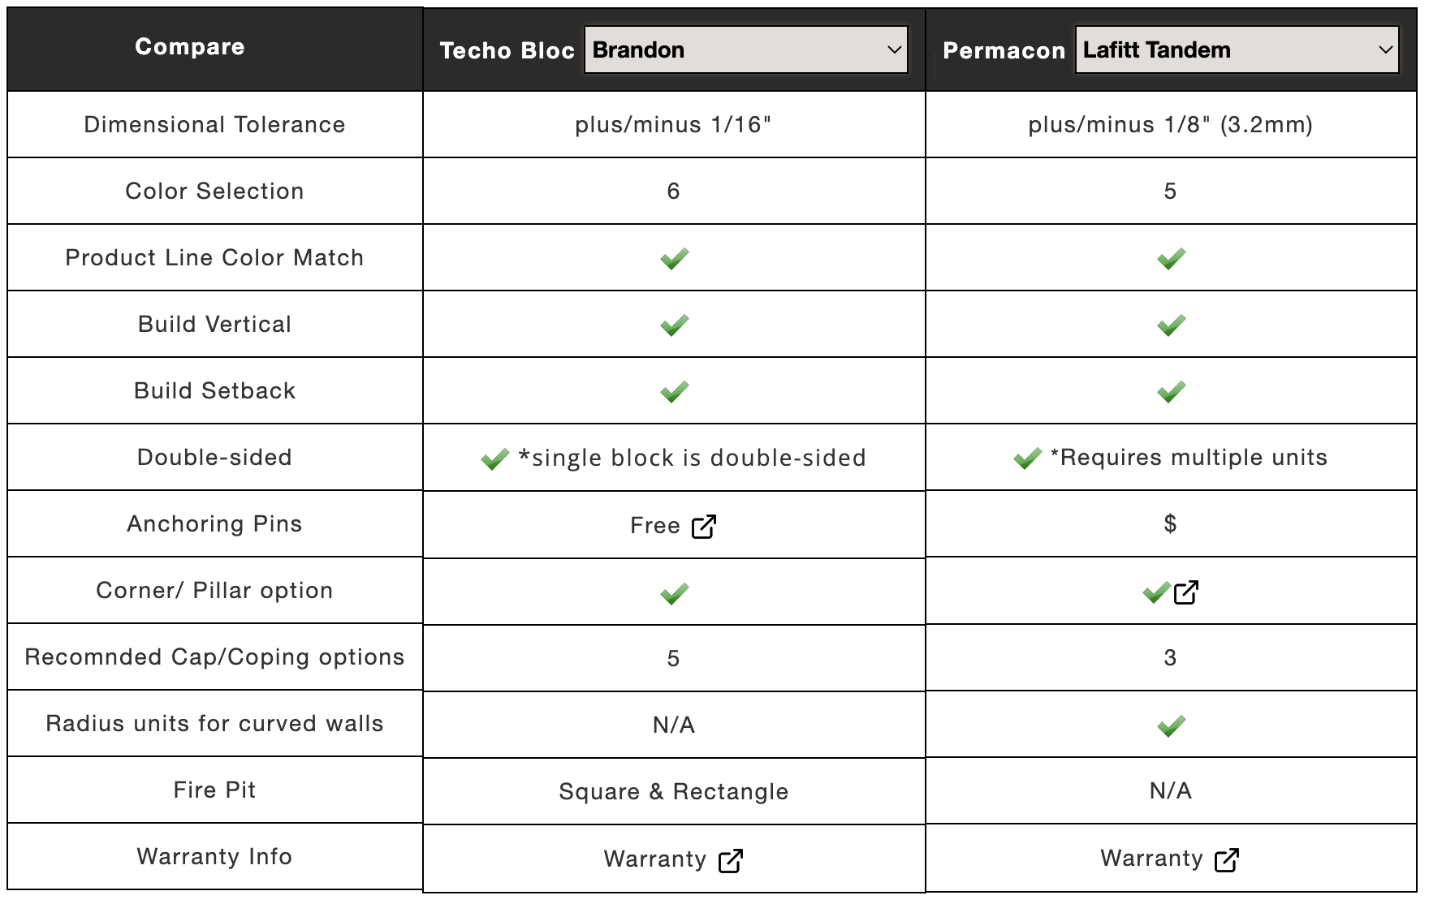Open the Brandon product dropdown
Image resolution: width=1429 pixels, height=904 pixels.
click(745, 50)
